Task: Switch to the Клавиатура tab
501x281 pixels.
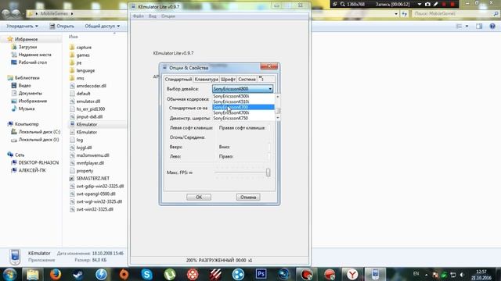Action: click(206, 79)
